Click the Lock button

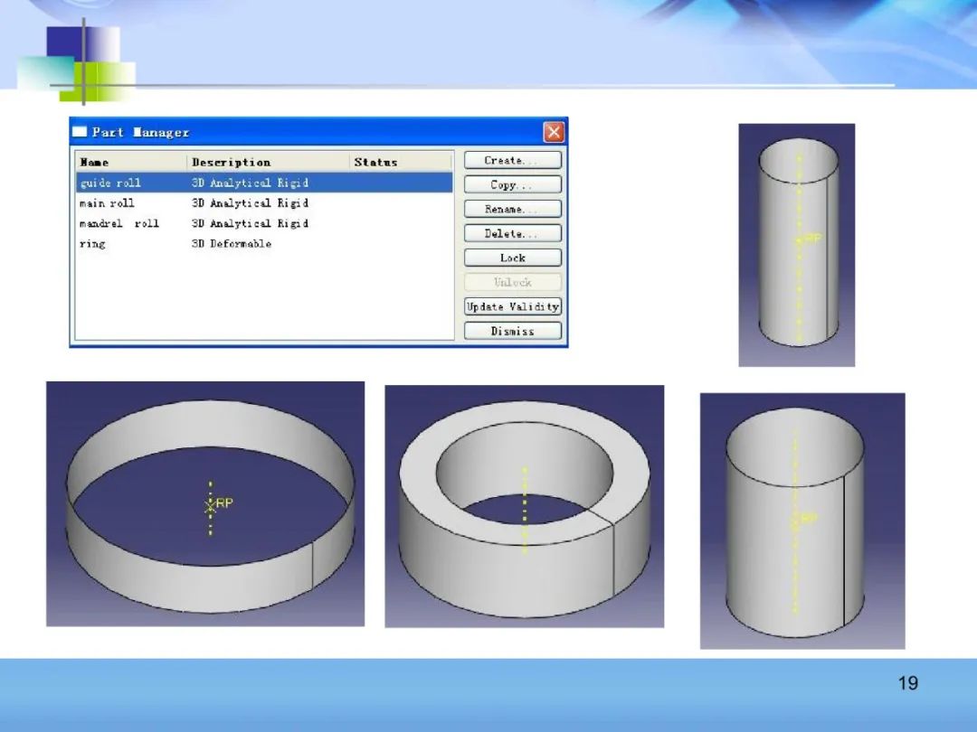coord(512,258)
